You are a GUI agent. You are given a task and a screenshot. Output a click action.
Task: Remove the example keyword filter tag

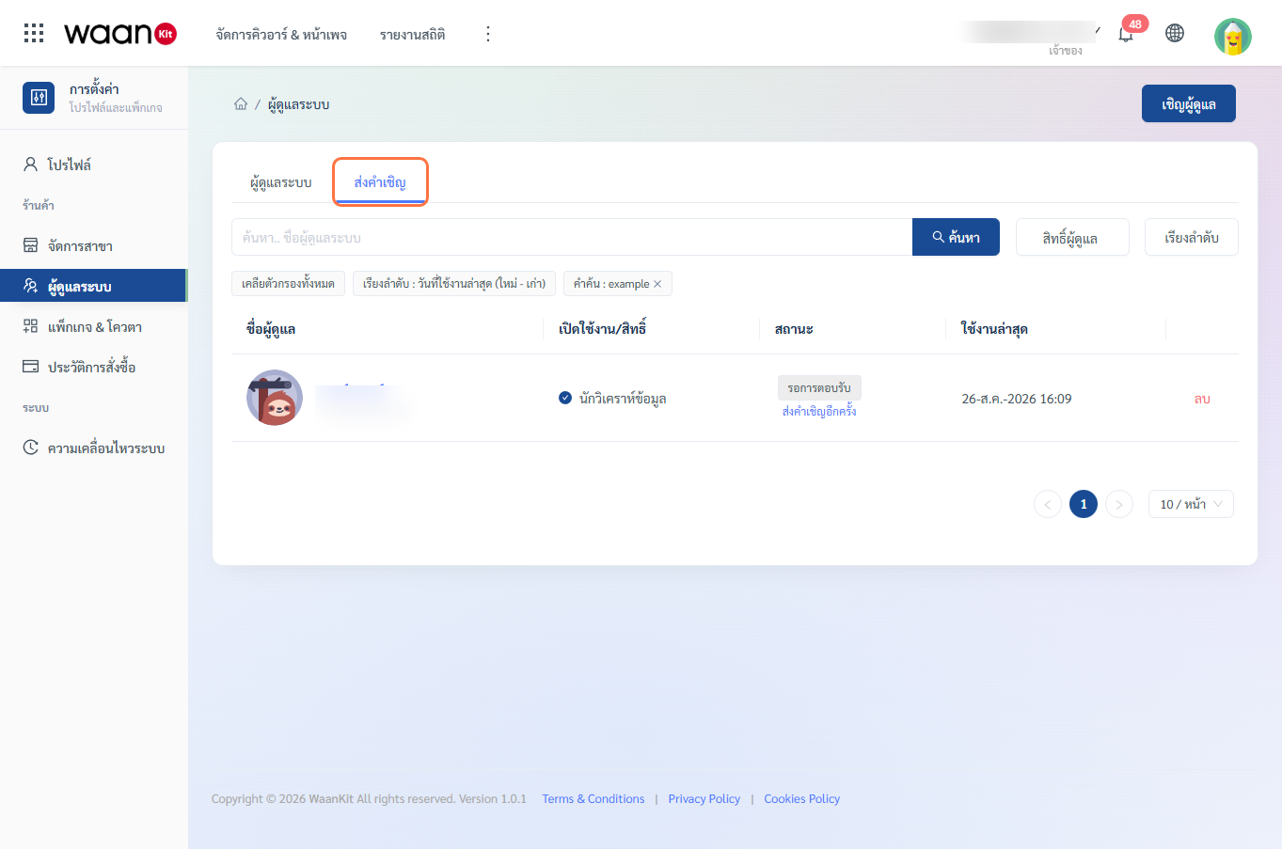657,284
